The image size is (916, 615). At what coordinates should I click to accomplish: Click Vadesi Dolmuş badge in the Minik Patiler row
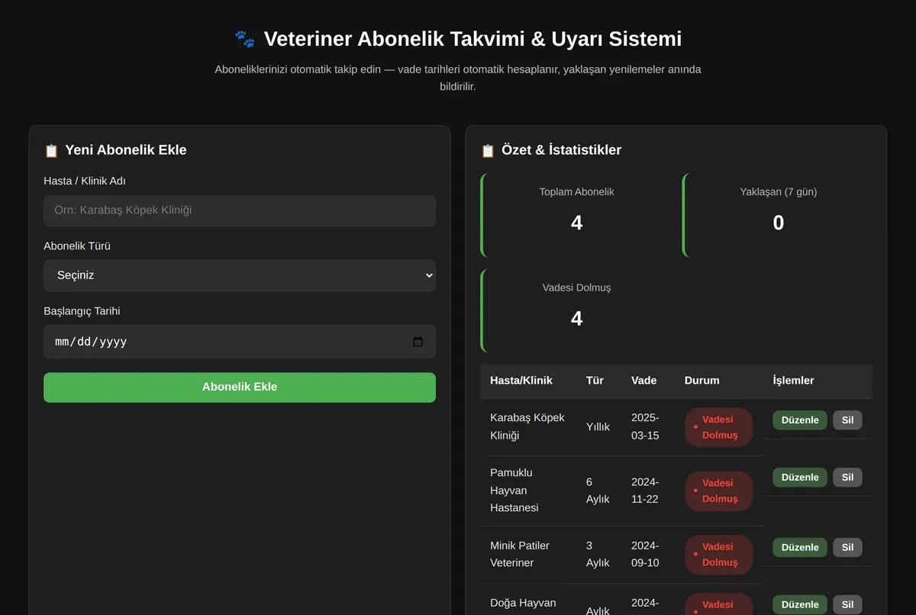click(x=718, y=555)
